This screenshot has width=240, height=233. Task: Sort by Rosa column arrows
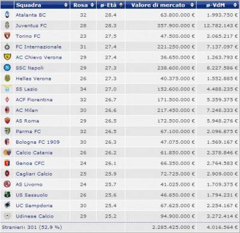click(x=92, y=5)
